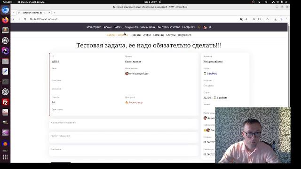Expand the tab search dropdown arrow
This screenshot has height=169, width=301.
[14, 13]
